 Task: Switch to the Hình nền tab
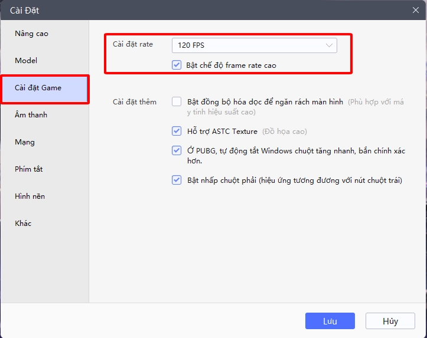(x=30, y=196)
